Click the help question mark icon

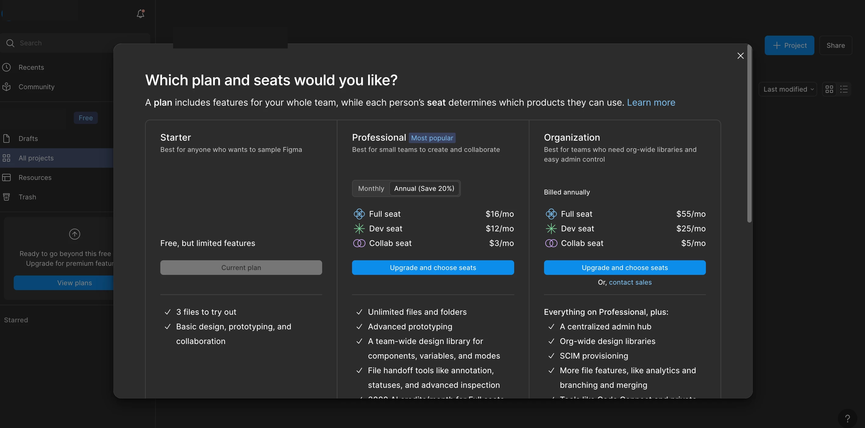(x=847, y=418)
